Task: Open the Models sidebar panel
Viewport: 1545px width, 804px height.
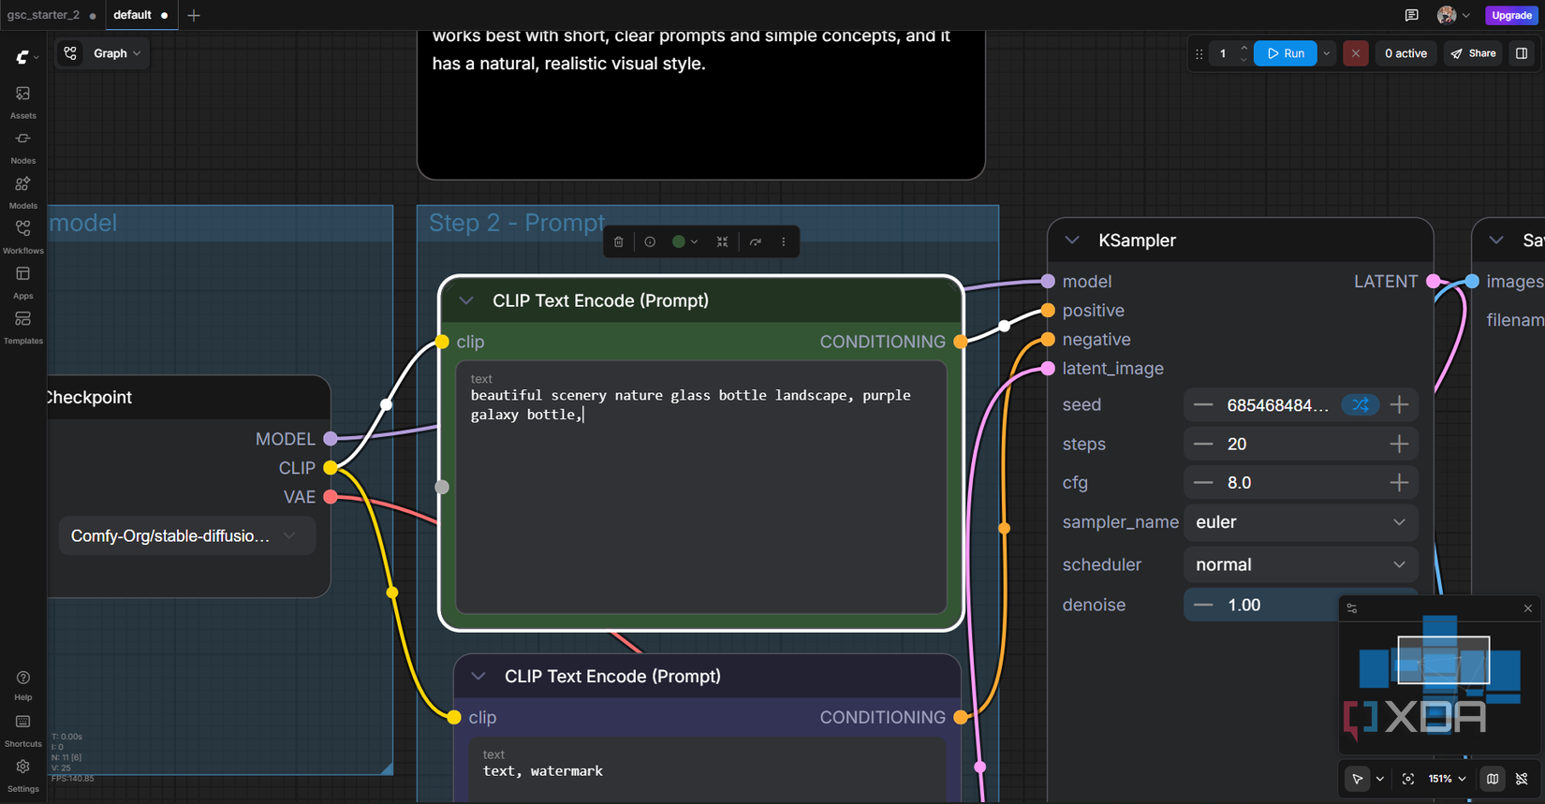Action: coord(22,192)
